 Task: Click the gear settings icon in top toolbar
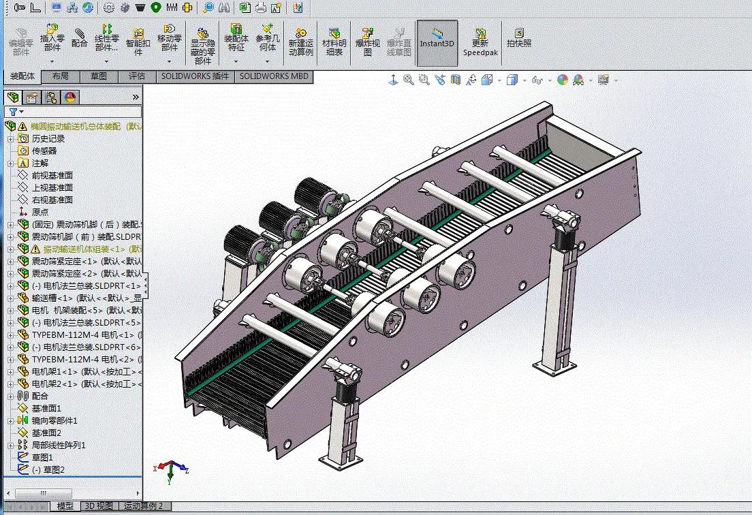click(109, 7)
